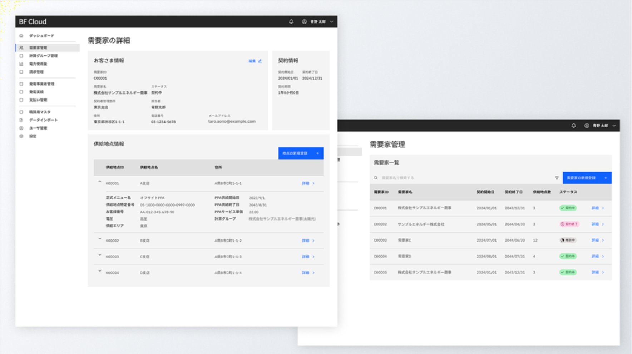This screenshot has width=632, height=354.
Task: Click the 地点の新規登録 button
Action: pos(301,153)
